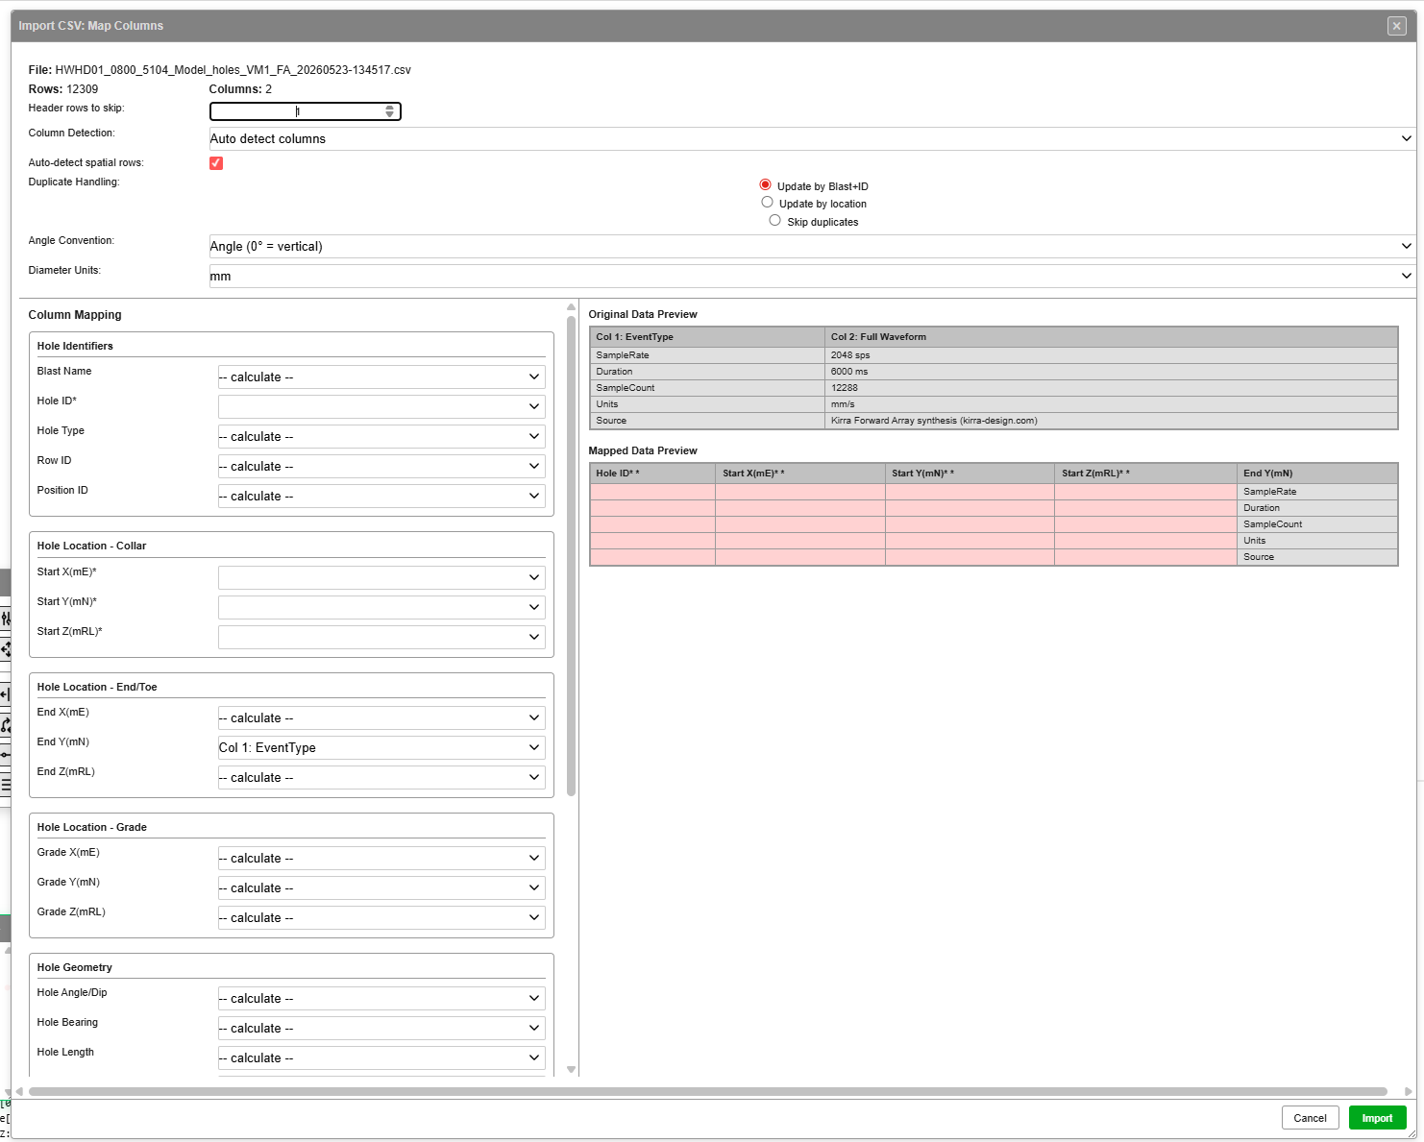Viewport: 1424px width, 1142px height.
Task: Select Update by location option
Action: (767, 202)
